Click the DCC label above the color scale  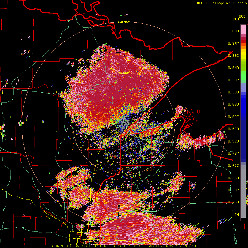[x=242, y=17]
